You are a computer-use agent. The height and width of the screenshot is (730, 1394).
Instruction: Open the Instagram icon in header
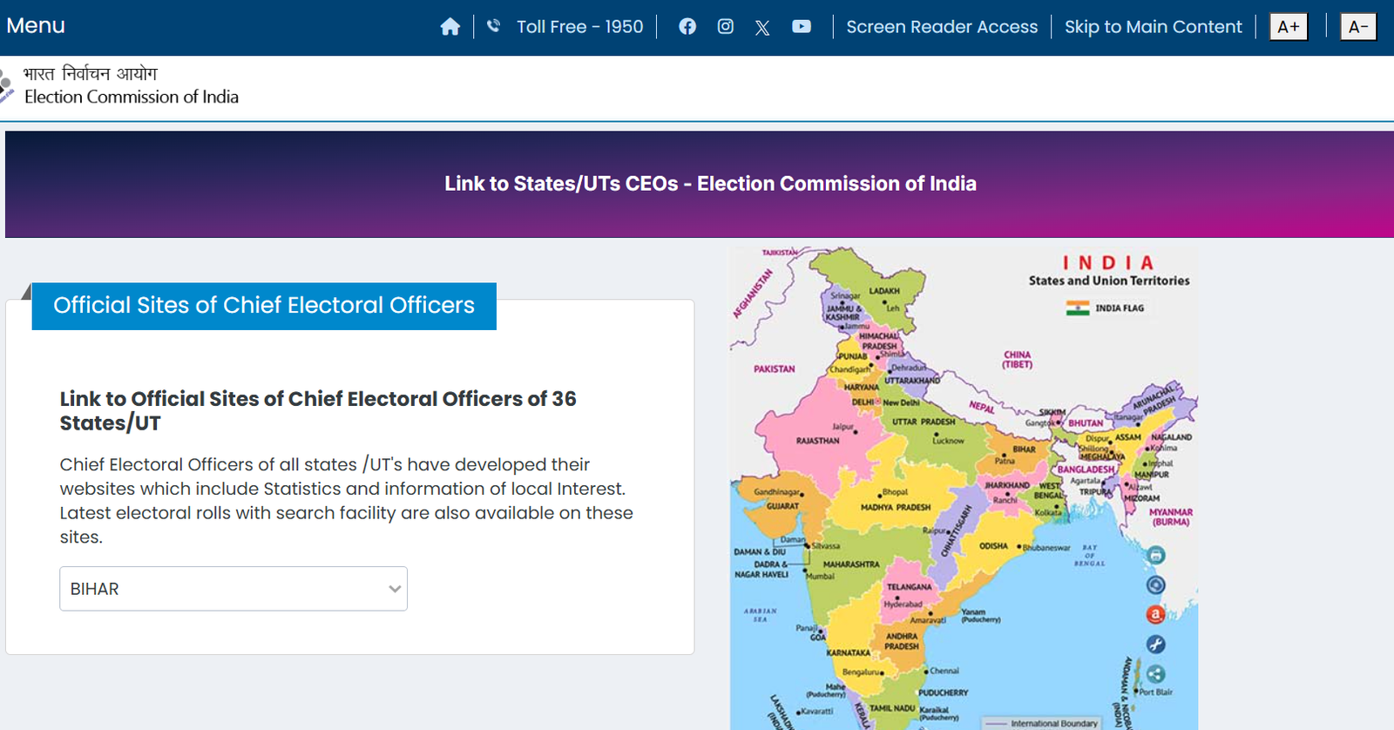[725, 26]
